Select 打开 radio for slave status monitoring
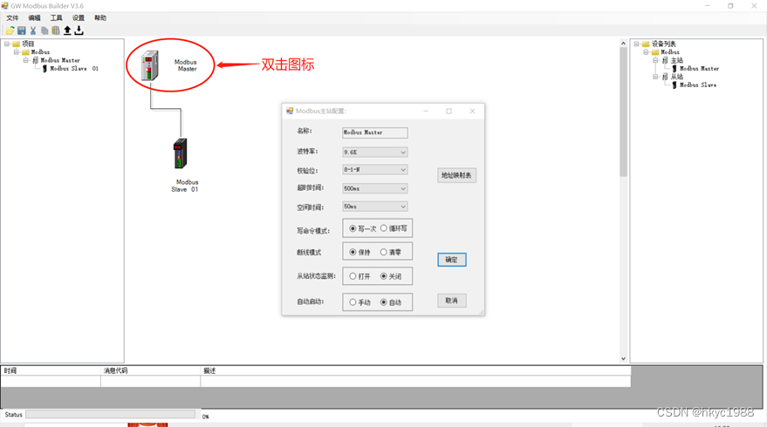Viewport: 767px width, 427px height. (353, 276)
